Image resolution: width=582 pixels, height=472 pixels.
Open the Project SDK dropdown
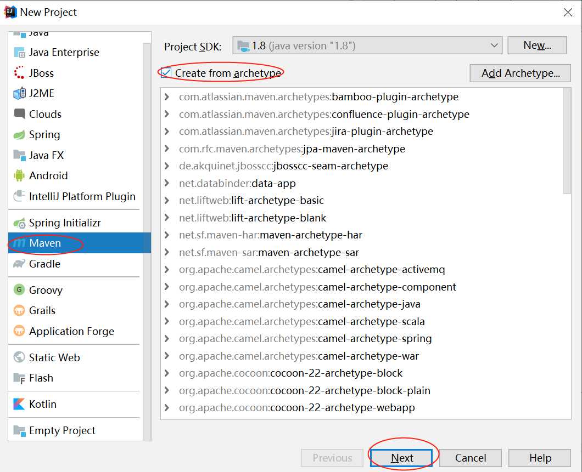click(367, 46)
